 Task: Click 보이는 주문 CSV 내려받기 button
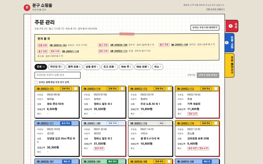205,27
